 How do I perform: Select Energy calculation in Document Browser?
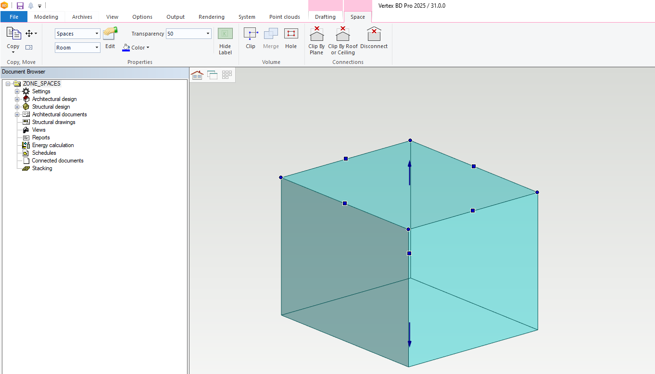click(53, 145)
